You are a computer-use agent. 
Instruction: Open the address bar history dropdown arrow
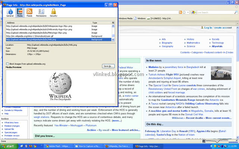click(x=188, y=12)
